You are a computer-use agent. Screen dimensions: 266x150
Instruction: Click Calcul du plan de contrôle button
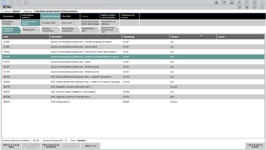(255, 146)
